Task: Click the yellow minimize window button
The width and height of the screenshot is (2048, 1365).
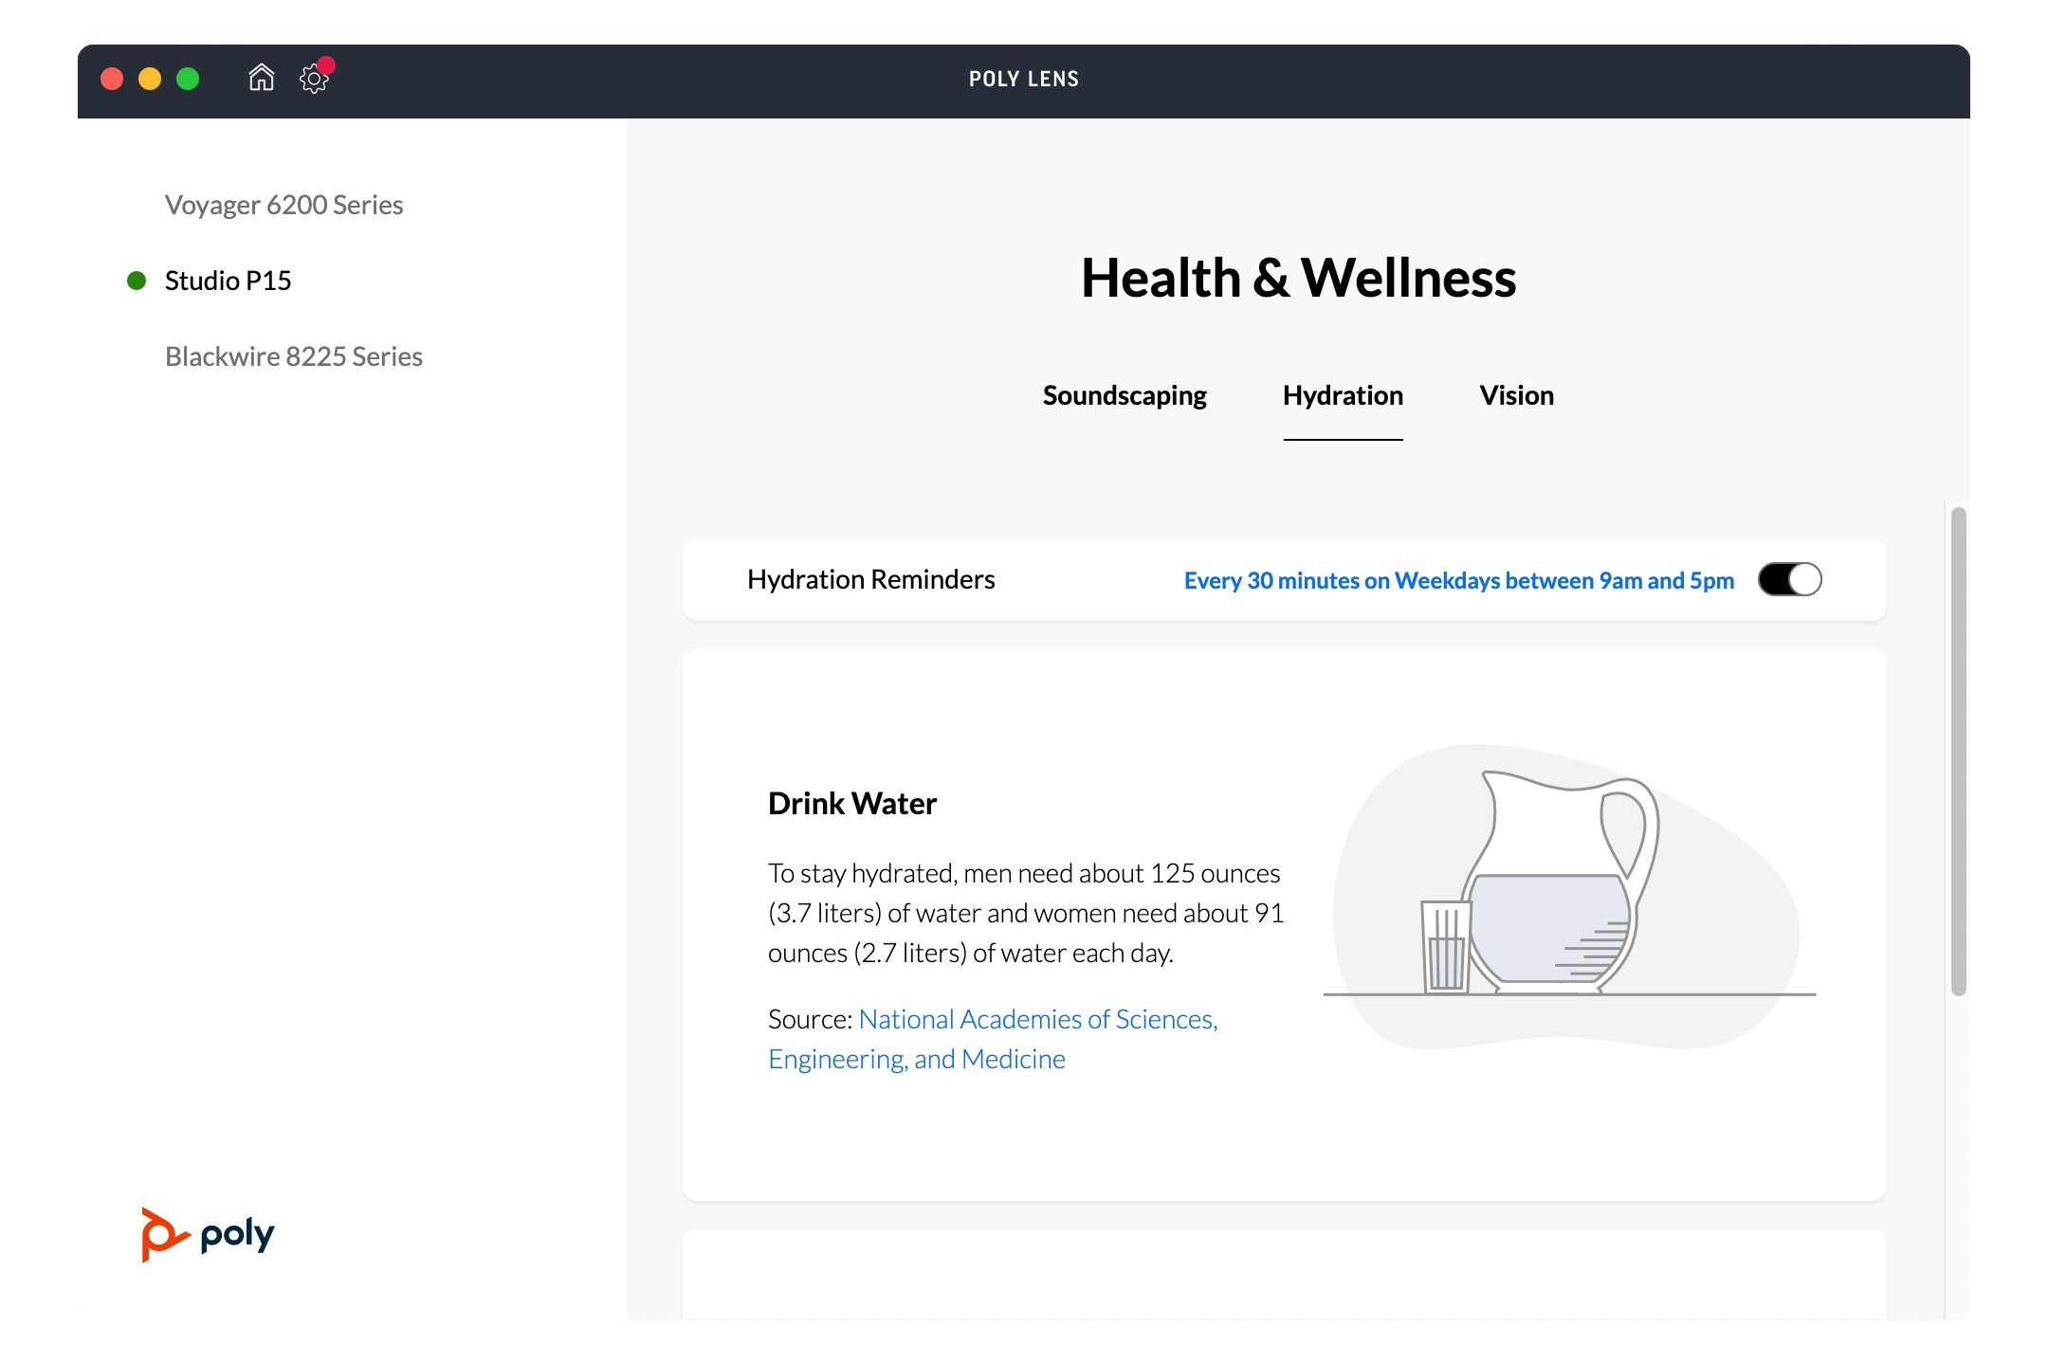Action: click(x=150, y=79)
